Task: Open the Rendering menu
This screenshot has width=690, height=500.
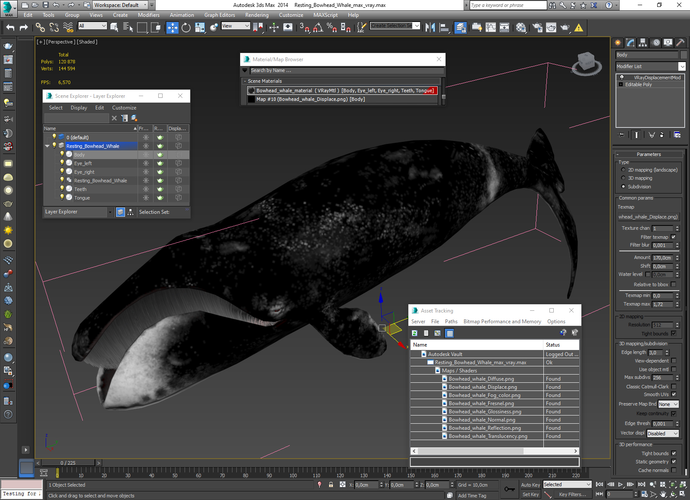Action: tap(257, 15)
